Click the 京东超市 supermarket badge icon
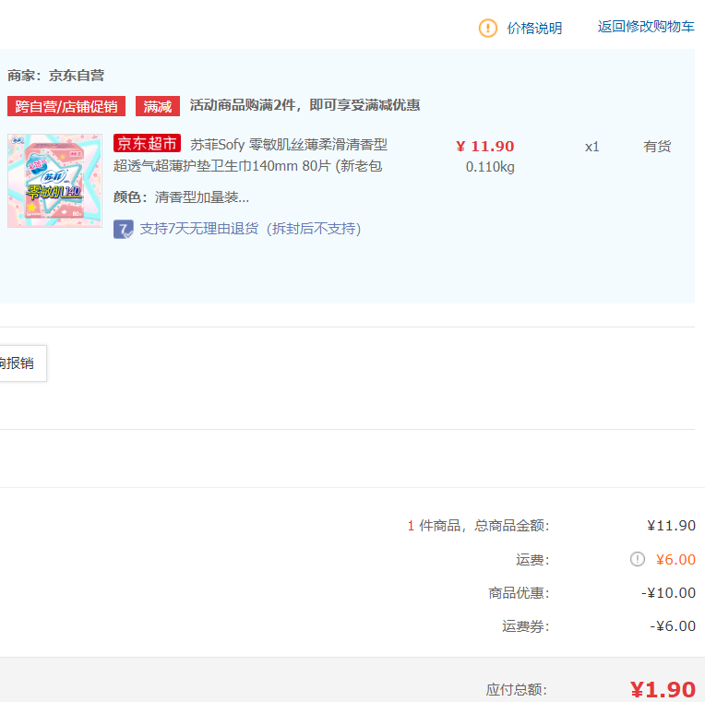This screenshot has height=702, width=705. (x=147, y=143)
